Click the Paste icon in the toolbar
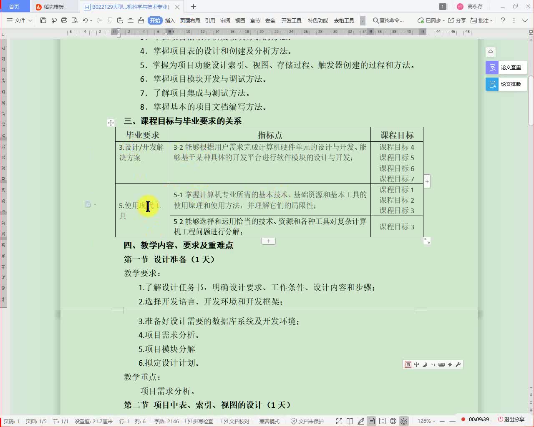The width and height of the screenshot is (534, 427). (120, 20)
